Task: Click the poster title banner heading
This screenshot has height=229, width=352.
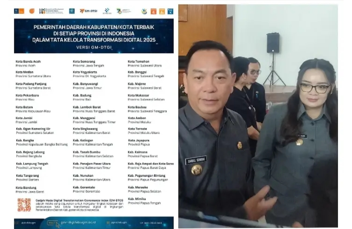Action: pos(94,34)
